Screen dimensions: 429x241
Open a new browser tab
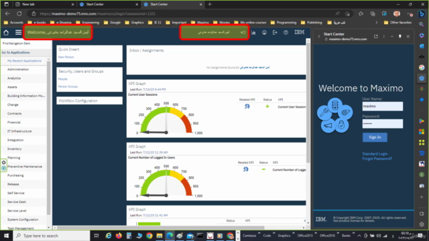[210, 5]
